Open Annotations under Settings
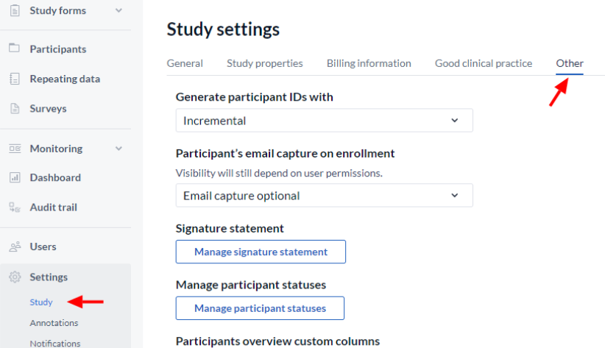Screen dimensions: 605x348 pyautogui.click(x=54, y=323)
